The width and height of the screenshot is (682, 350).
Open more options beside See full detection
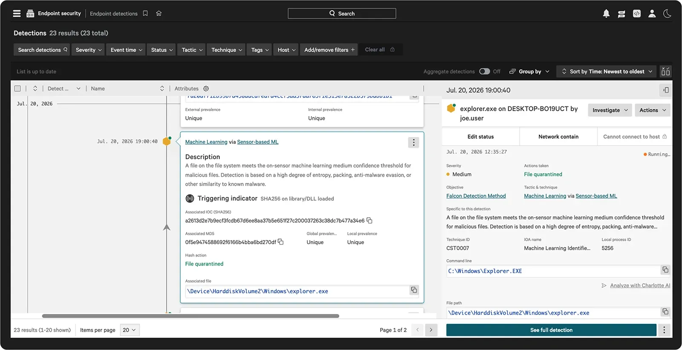pos(664,330)
